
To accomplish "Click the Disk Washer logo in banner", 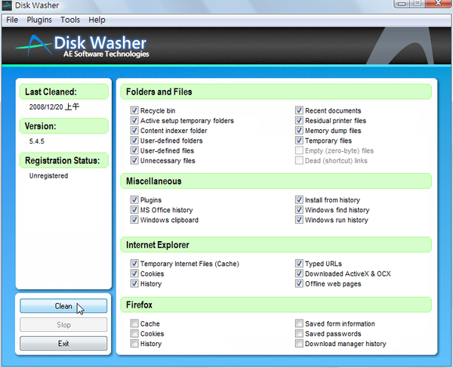I will tap(82, 45).
